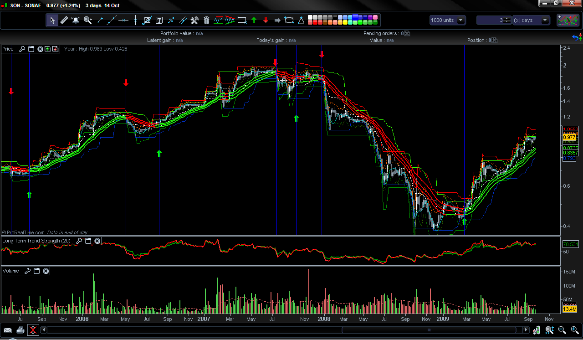Image resolution: width=583 pixels, height=340 pixels.
Task: Open the 1000 units dropdown
Action: (461, 20)
